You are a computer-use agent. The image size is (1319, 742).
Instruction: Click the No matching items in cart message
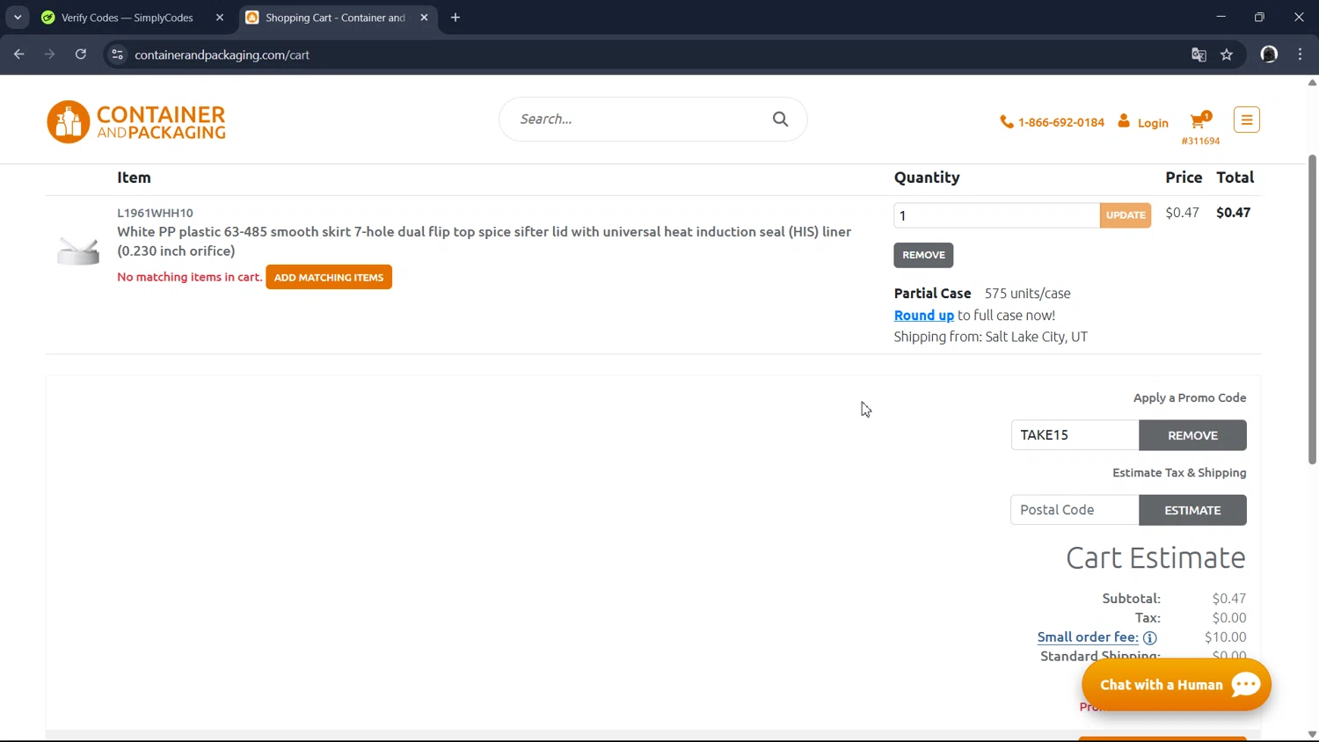(190, 277)
